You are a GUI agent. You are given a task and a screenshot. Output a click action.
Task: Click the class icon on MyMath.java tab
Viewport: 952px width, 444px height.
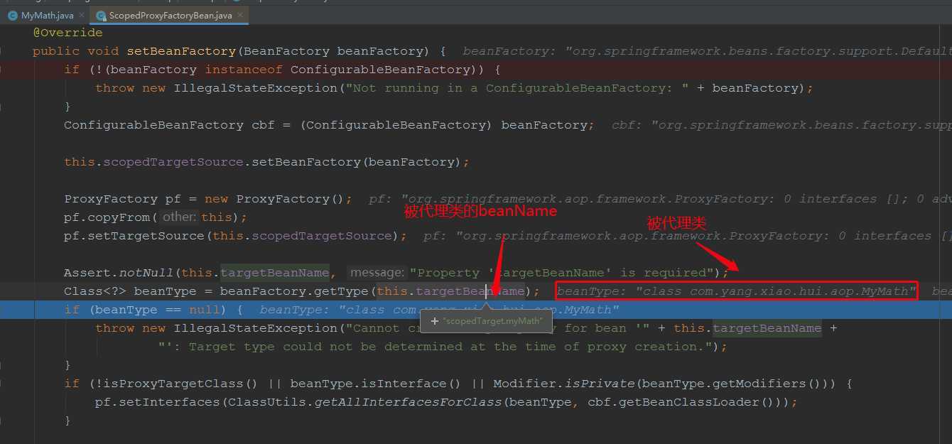point(13,15)
